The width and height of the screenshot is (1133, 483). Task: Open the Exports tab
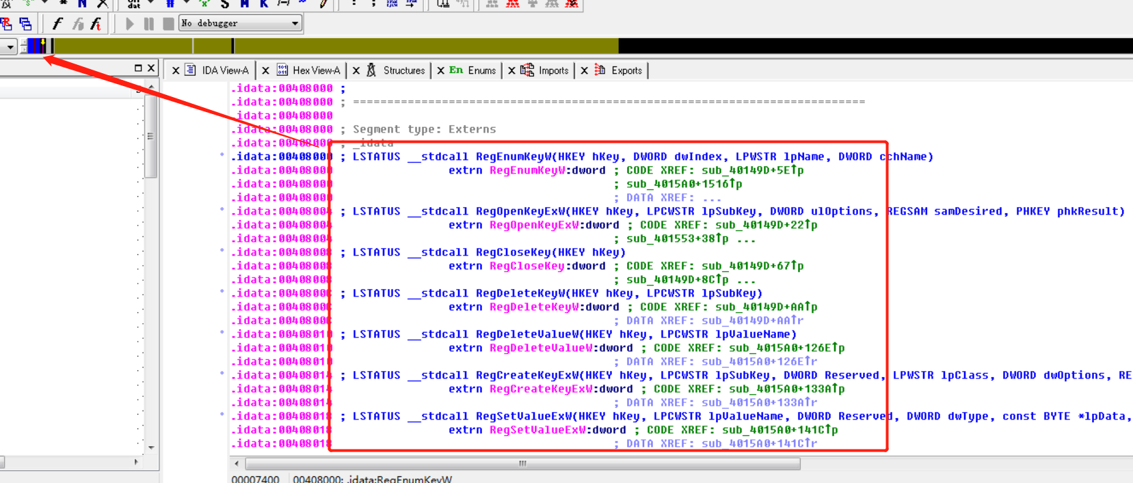[626, 70]
